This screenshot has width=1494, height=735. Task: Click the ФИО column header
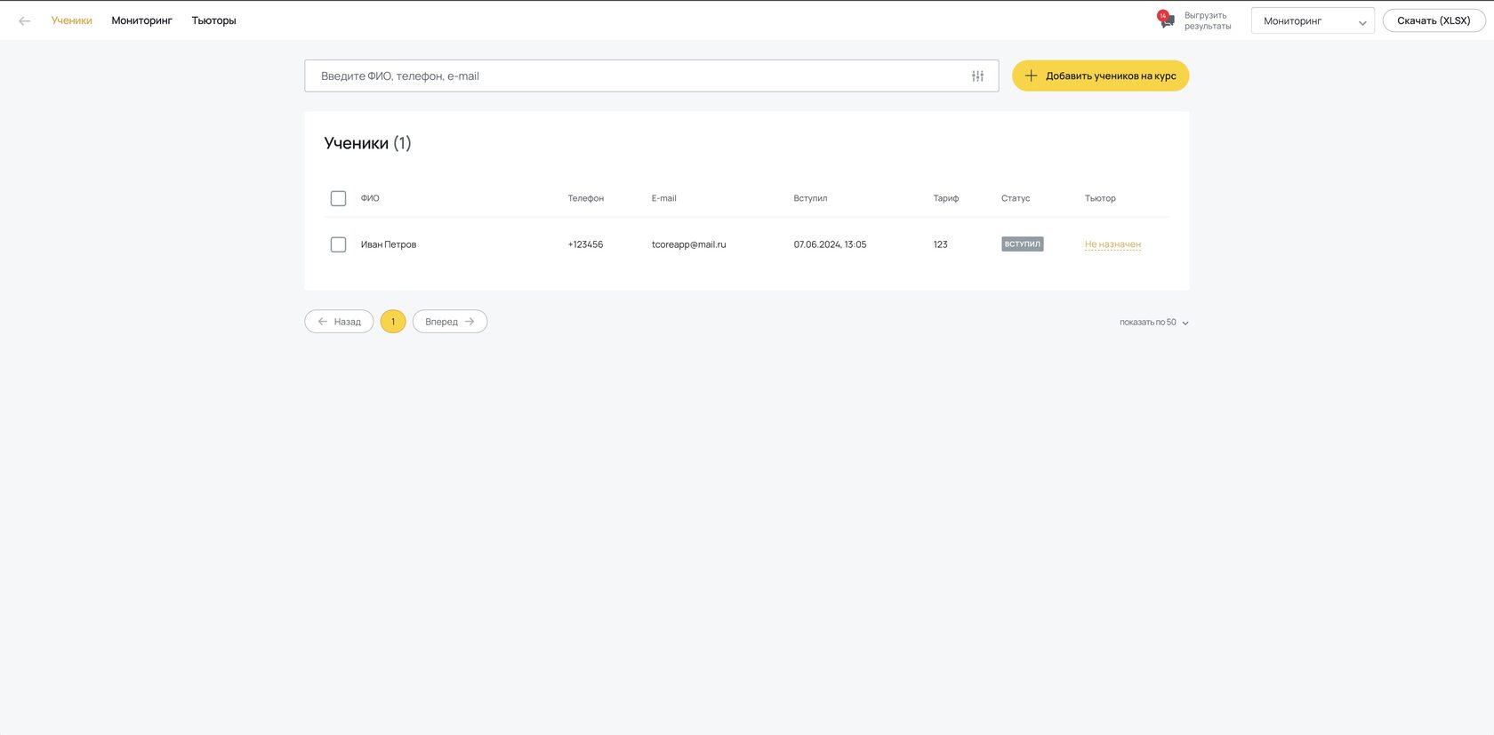[370, 198]
